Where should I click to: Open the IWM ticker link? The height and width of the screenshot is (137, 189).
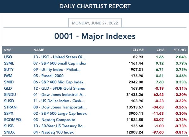pos(8,76)
